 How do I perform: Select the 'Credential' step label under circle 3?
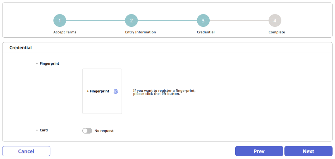coord(206,32)
